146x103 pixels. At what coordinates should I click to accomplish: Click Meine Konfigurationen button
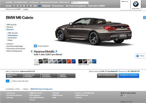tap(107, 76)
